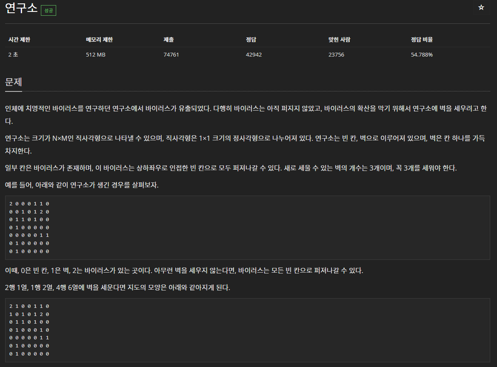Click the 문제 section heading
The image size is (497, 367).
point(14,82)
